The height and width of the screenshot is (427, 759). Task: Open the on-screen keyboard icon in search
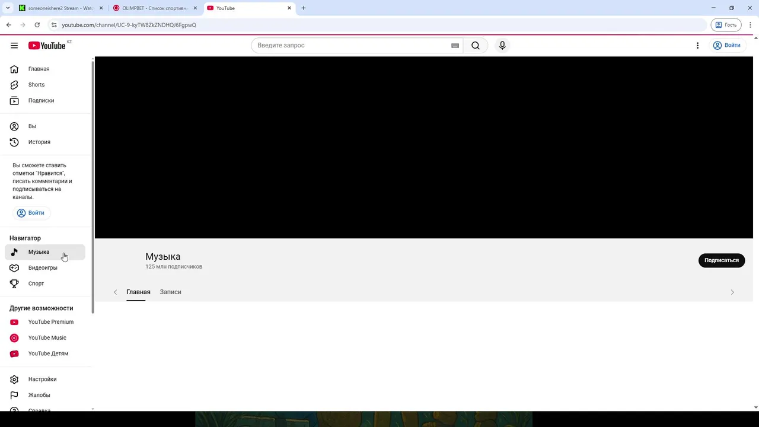[x=455, y=46]
